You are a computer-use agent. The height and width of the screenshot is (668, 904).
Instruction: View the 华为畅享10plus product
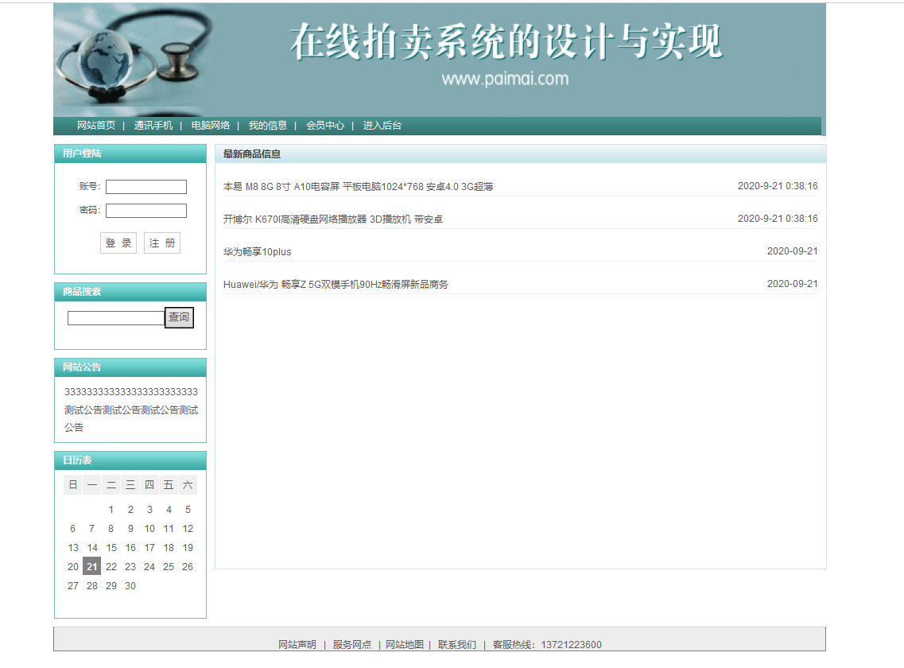[x=257, y=252]
